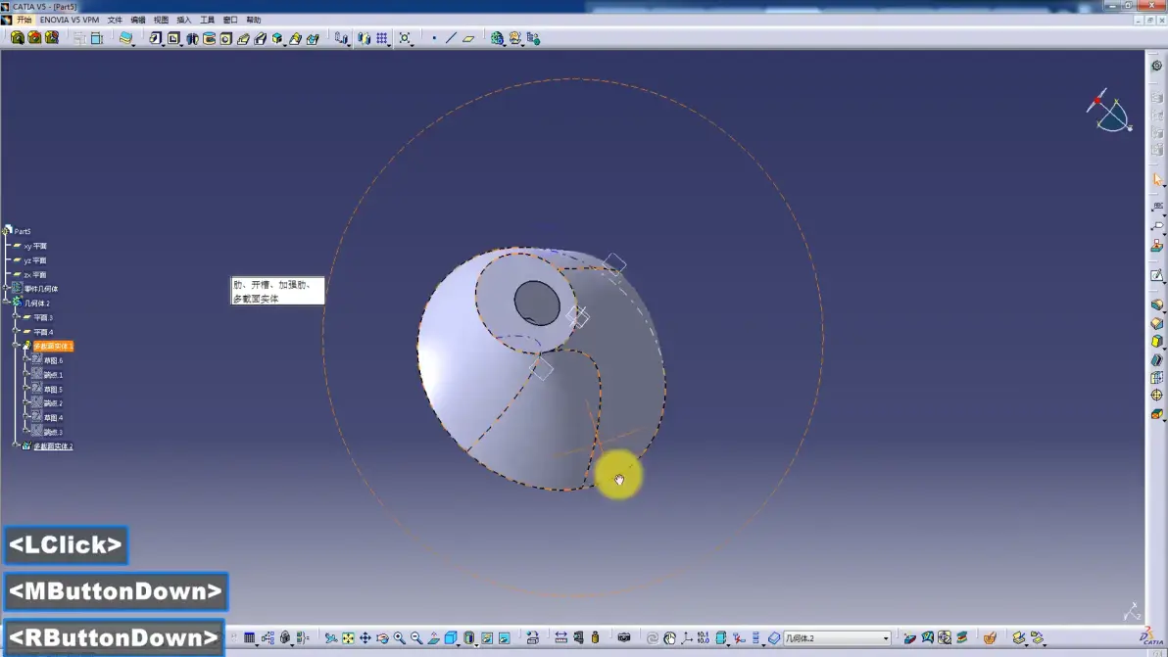Open the 编辑 (Edit) menu
The height and width of the screenshot is (657, 1168).
138,21
